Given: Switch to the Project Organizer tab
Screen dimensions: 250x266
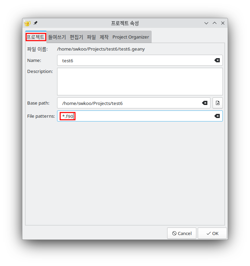Looking at the screenshot, I should [131, 37].
